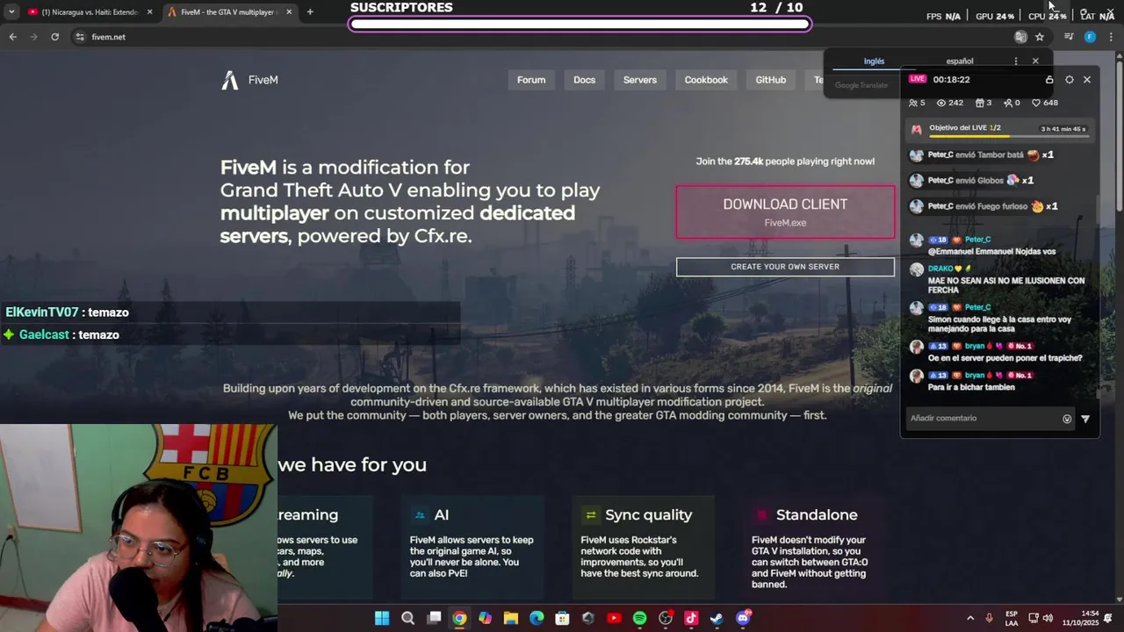Click the Sync quality feature card
Viewport: 1124px width, 632px height.
pos(643,547)
